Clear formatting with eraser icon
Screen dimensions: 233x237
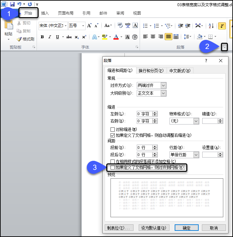pos(120,25)
